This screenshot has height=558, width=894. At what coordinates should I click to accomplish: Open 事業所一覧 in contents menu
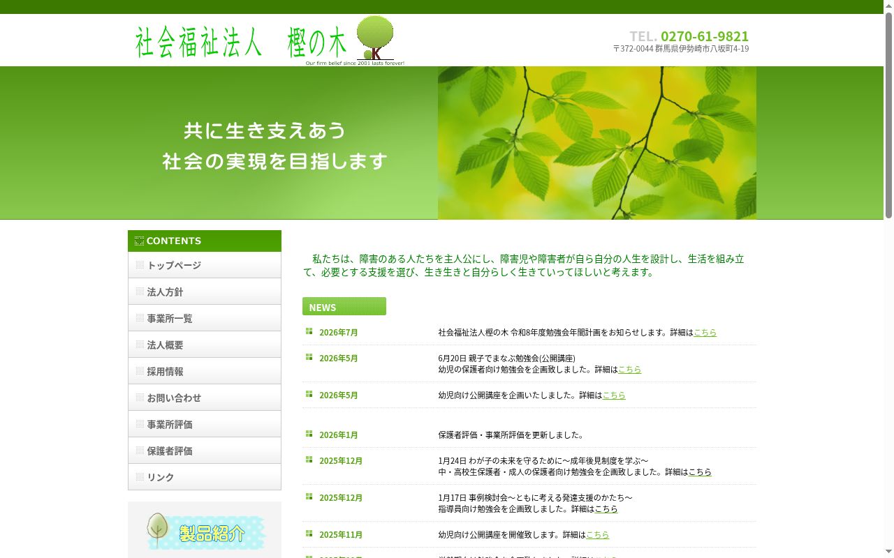[205, 318]
